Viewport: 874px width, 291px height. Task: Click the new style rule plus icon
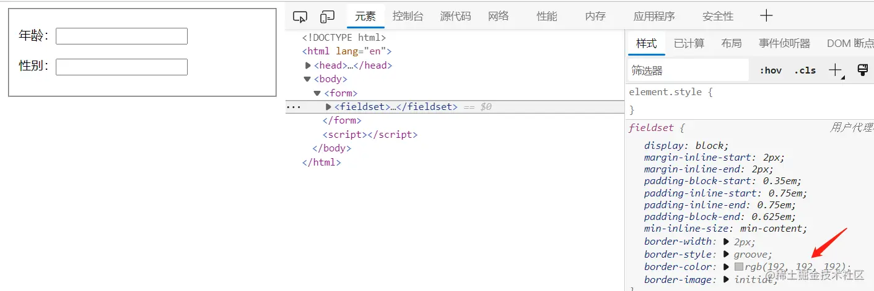[836, 70]
